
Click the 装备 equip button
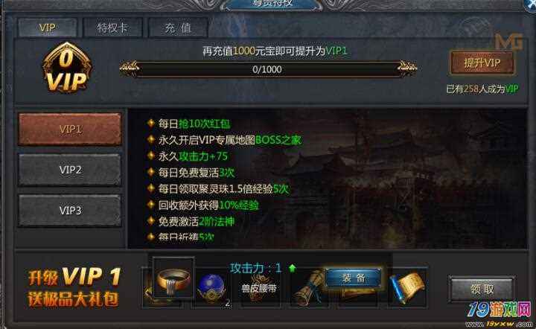click(x=354, y=278)
